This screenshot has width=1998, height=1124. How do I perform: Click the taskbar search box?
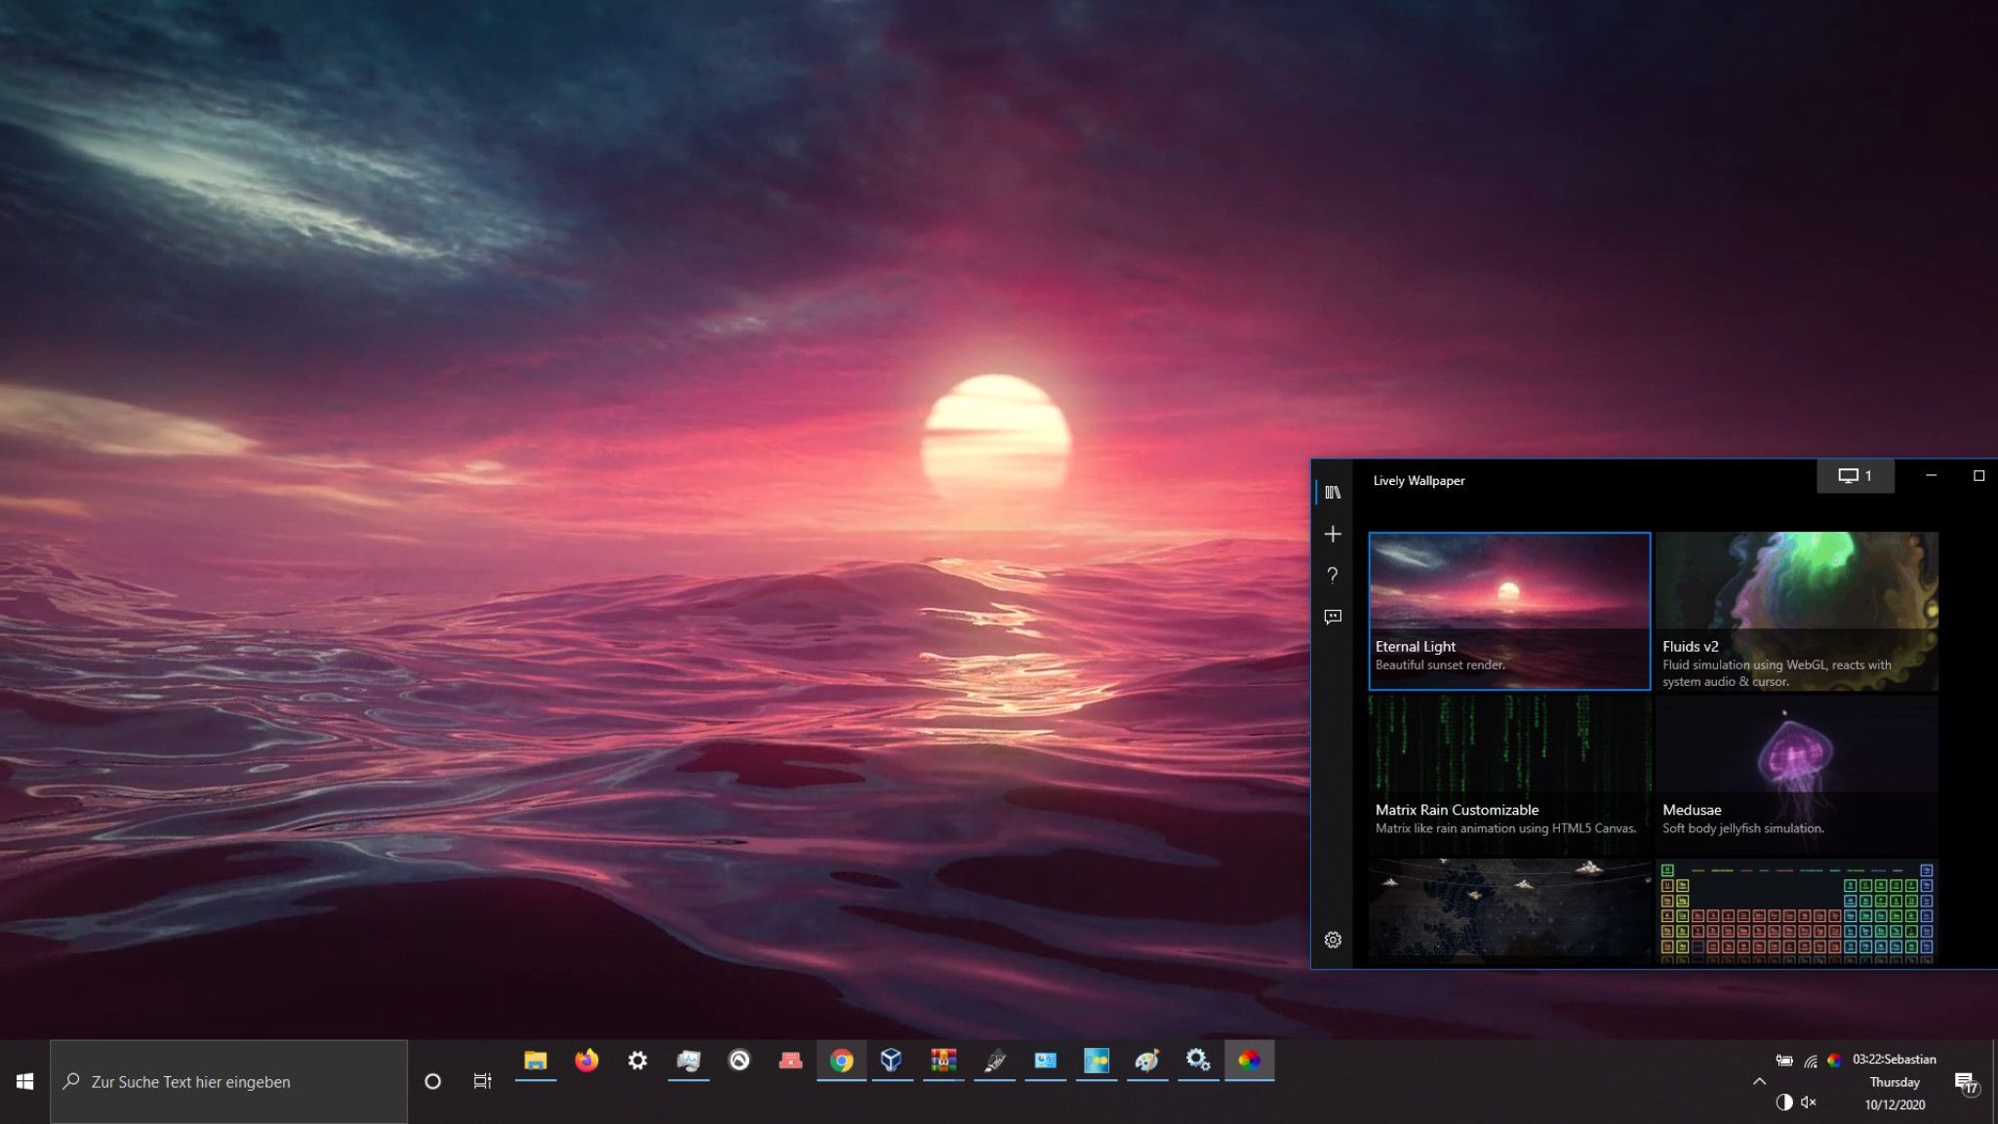point(229,1081)
